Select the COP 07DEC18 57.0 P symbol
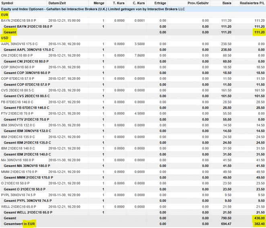 click(x=18, y=79)
